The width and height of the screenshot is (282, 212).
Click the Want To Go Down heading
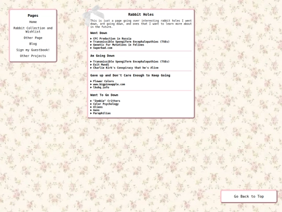coord(104,95)
